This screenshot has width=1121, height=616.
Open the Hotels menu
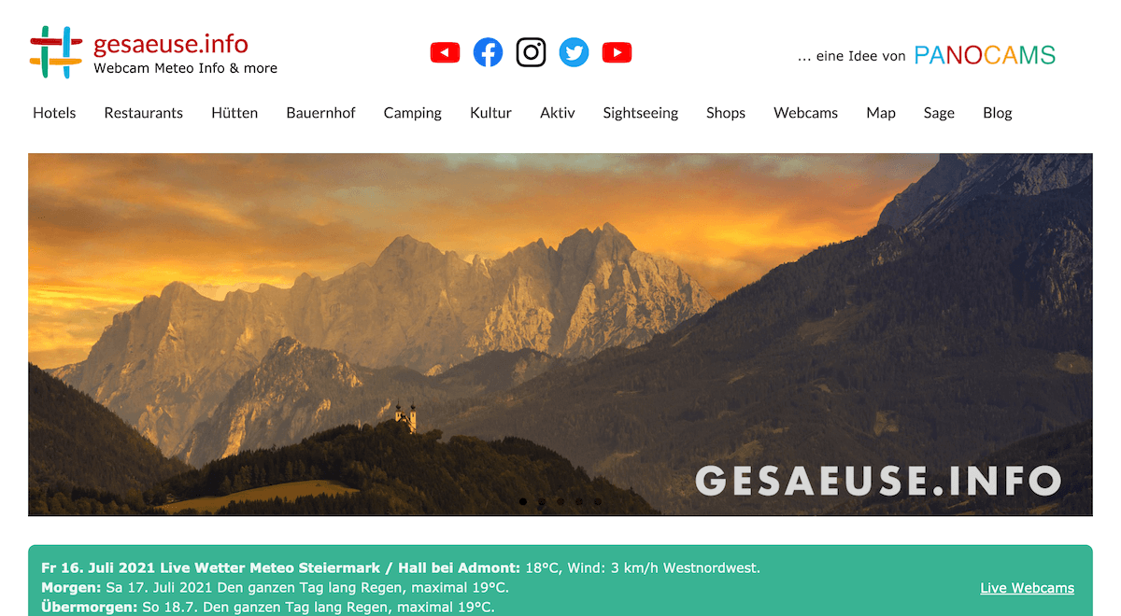[54, 113]
